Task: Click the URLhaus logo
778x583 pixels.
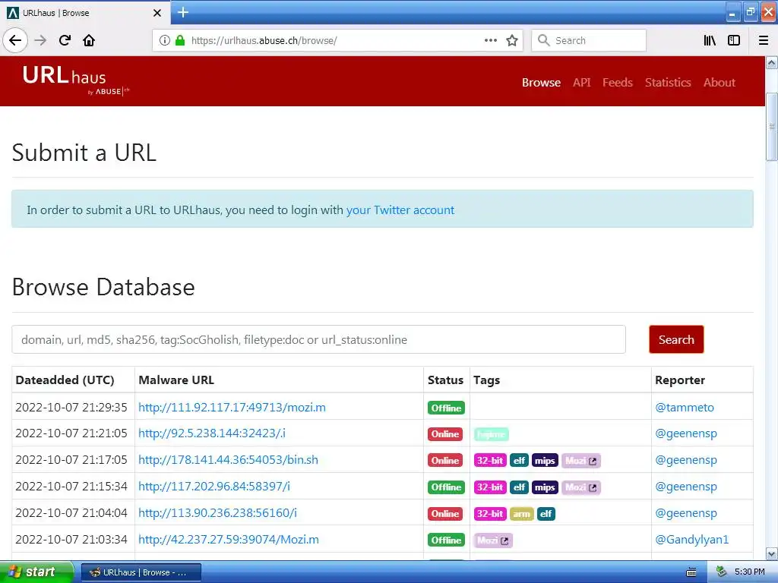Action: click(75, 80)
